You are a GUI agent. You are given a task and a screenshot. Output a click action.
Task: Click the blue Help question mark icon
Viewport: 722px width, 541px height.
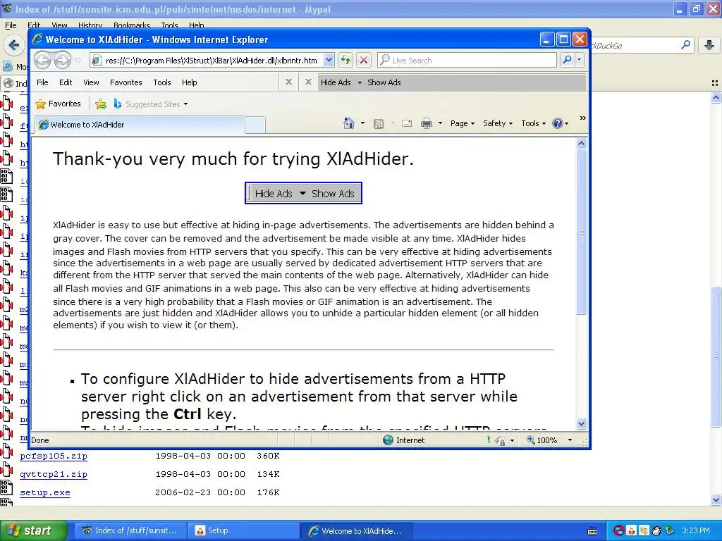pyautogui.click(x=557, y=123)
